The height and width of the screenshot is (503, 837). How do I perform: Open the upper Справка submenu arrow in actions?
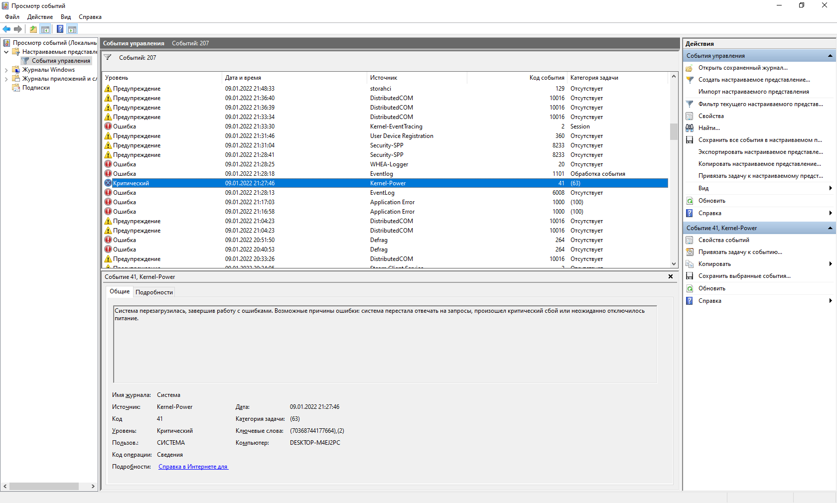point(831,213)
